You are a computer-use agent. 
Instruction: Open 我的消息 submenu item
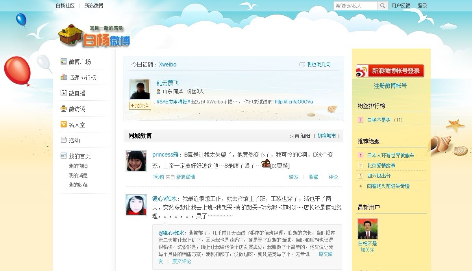click(x=78, y=175)
